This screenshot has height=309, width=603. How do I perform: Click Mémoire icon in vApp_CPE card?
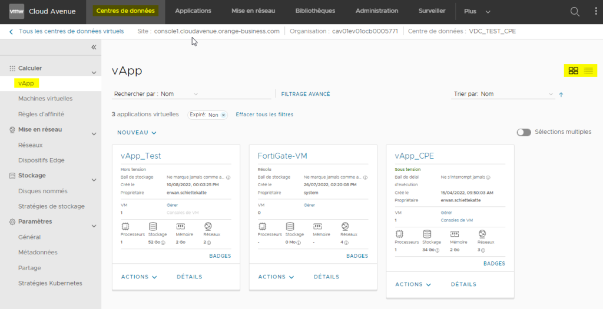[455, 234]
